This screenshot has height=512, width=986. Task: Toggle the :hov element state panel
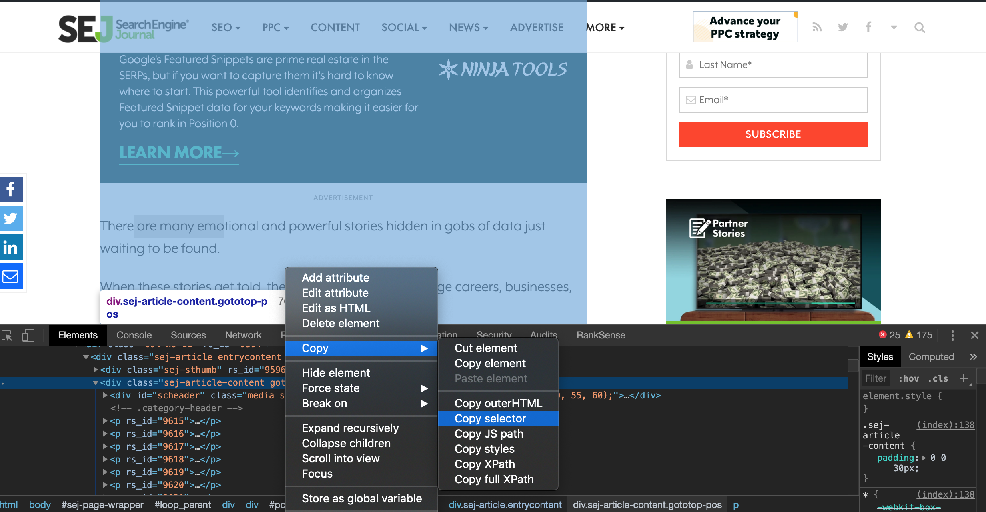pos(909,378)
